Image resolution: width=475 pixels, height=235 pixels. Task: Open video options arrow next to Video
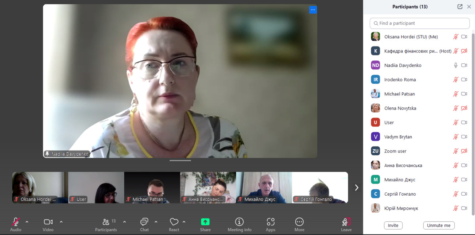(61, 222)
